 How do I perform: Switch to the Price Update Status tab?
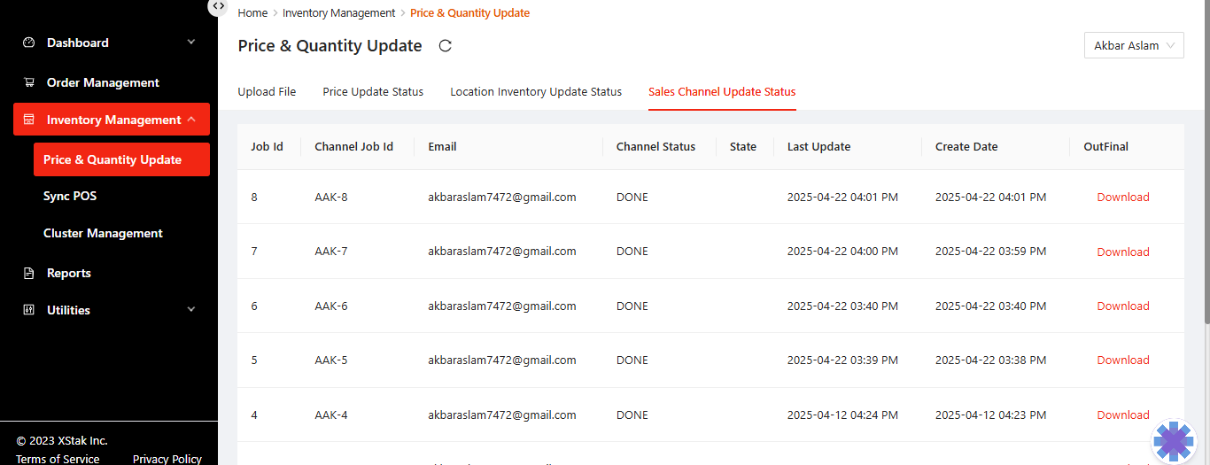pyautogui.click(x=373, y=91)
